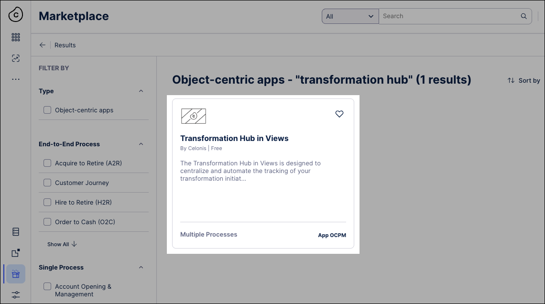Collapse the Type filter section
Viewport: 545px width, 304px height.
[141, 91]
